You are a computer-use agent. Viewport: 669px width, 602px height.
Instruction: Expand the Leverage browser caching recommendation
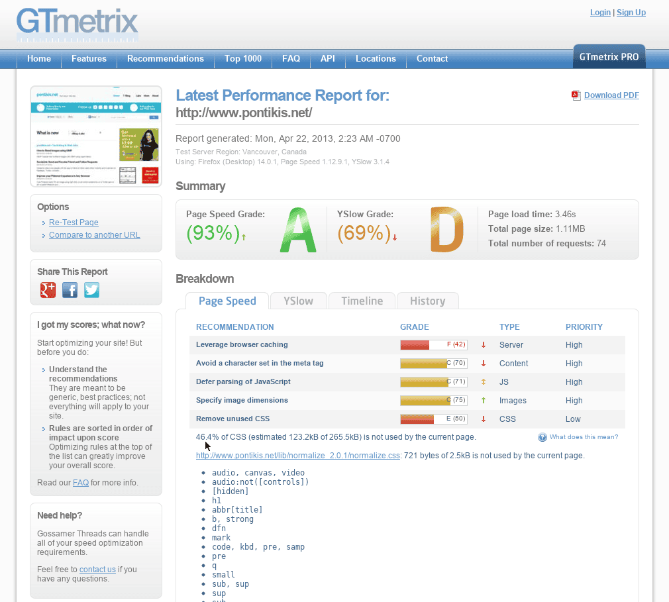pyautogui.click(x=242, y=344)
